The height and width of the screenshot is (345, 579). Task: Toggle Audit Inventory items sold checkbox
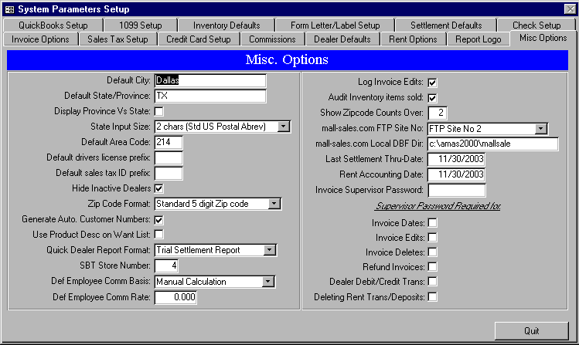[432, 97]
